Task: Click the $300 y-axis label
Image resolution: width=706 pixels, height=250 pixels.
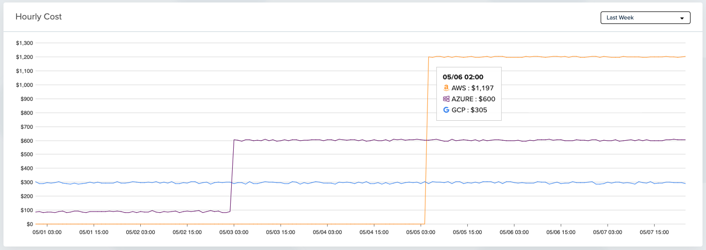Action: (26, 182)
